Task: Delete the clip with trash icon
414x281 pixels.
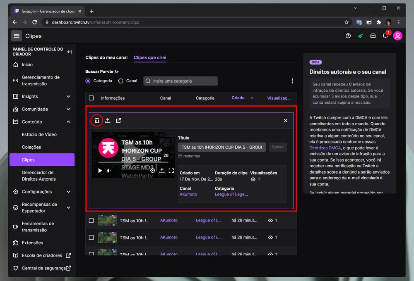Action: click(96, 121)
